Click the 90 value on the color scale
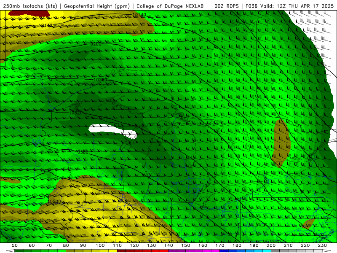 point(83,245)
